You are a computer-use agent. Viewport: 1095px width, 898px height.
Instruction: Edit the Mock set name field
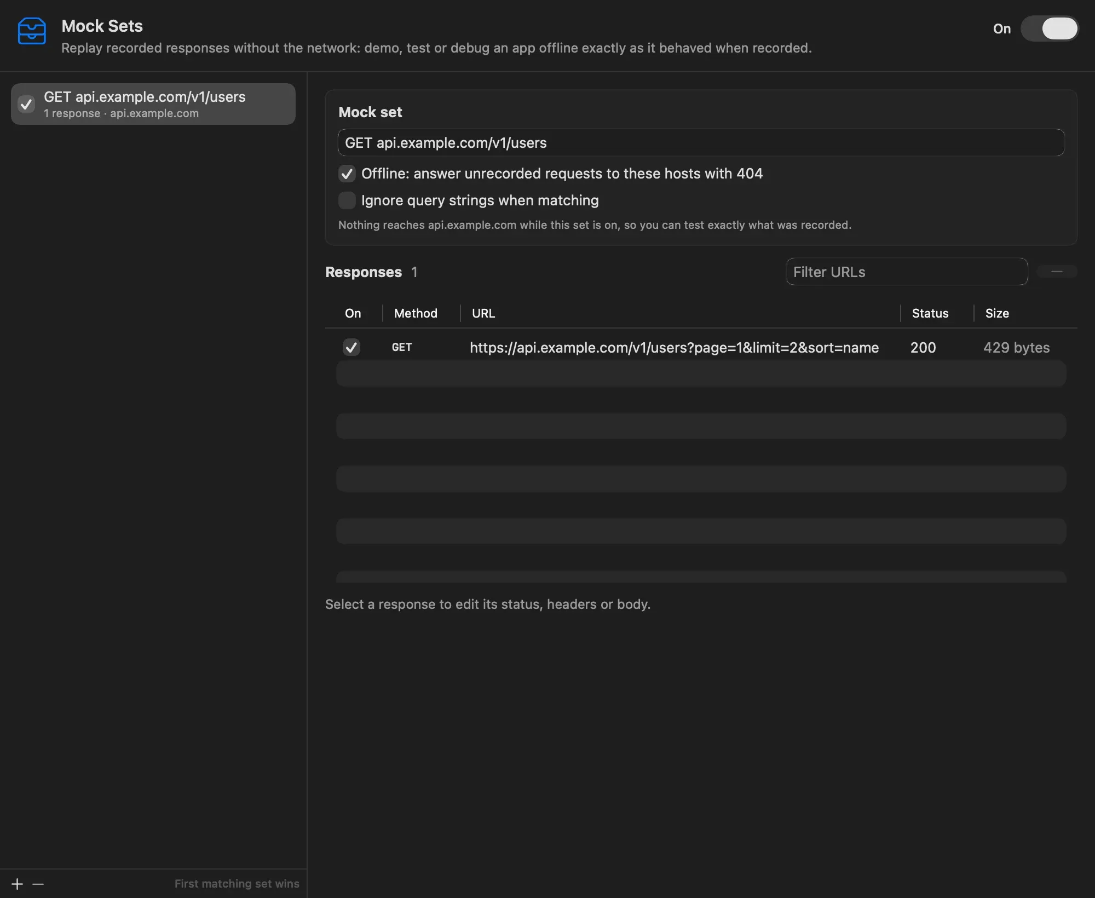click(x=701, y=143)
